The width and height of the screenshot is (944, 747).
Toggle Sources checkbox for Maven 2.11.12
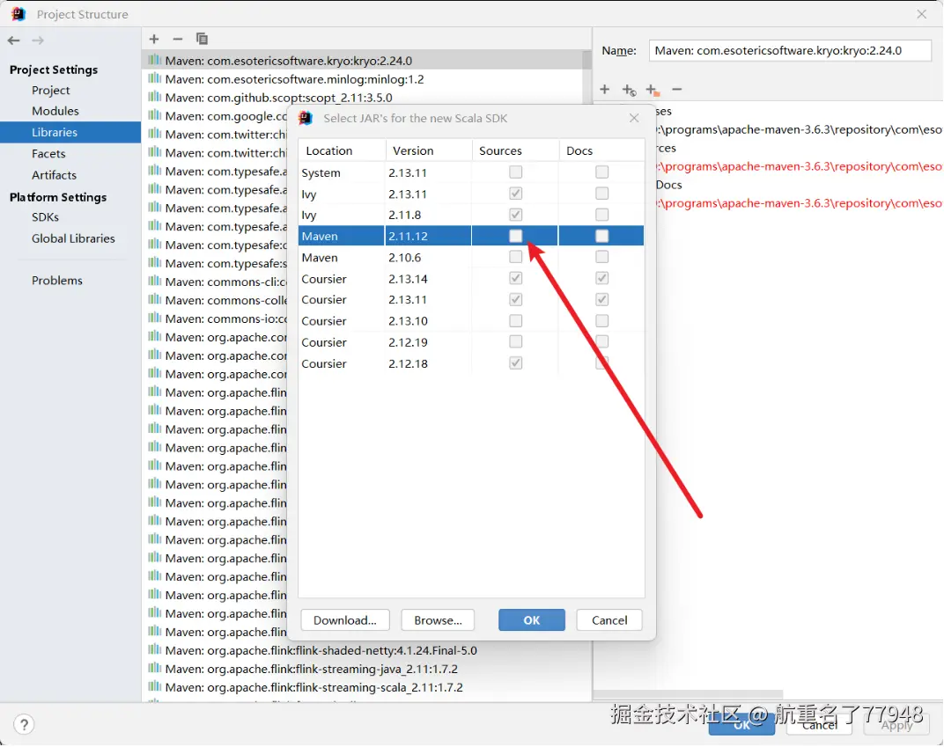(x=515, y=236)
